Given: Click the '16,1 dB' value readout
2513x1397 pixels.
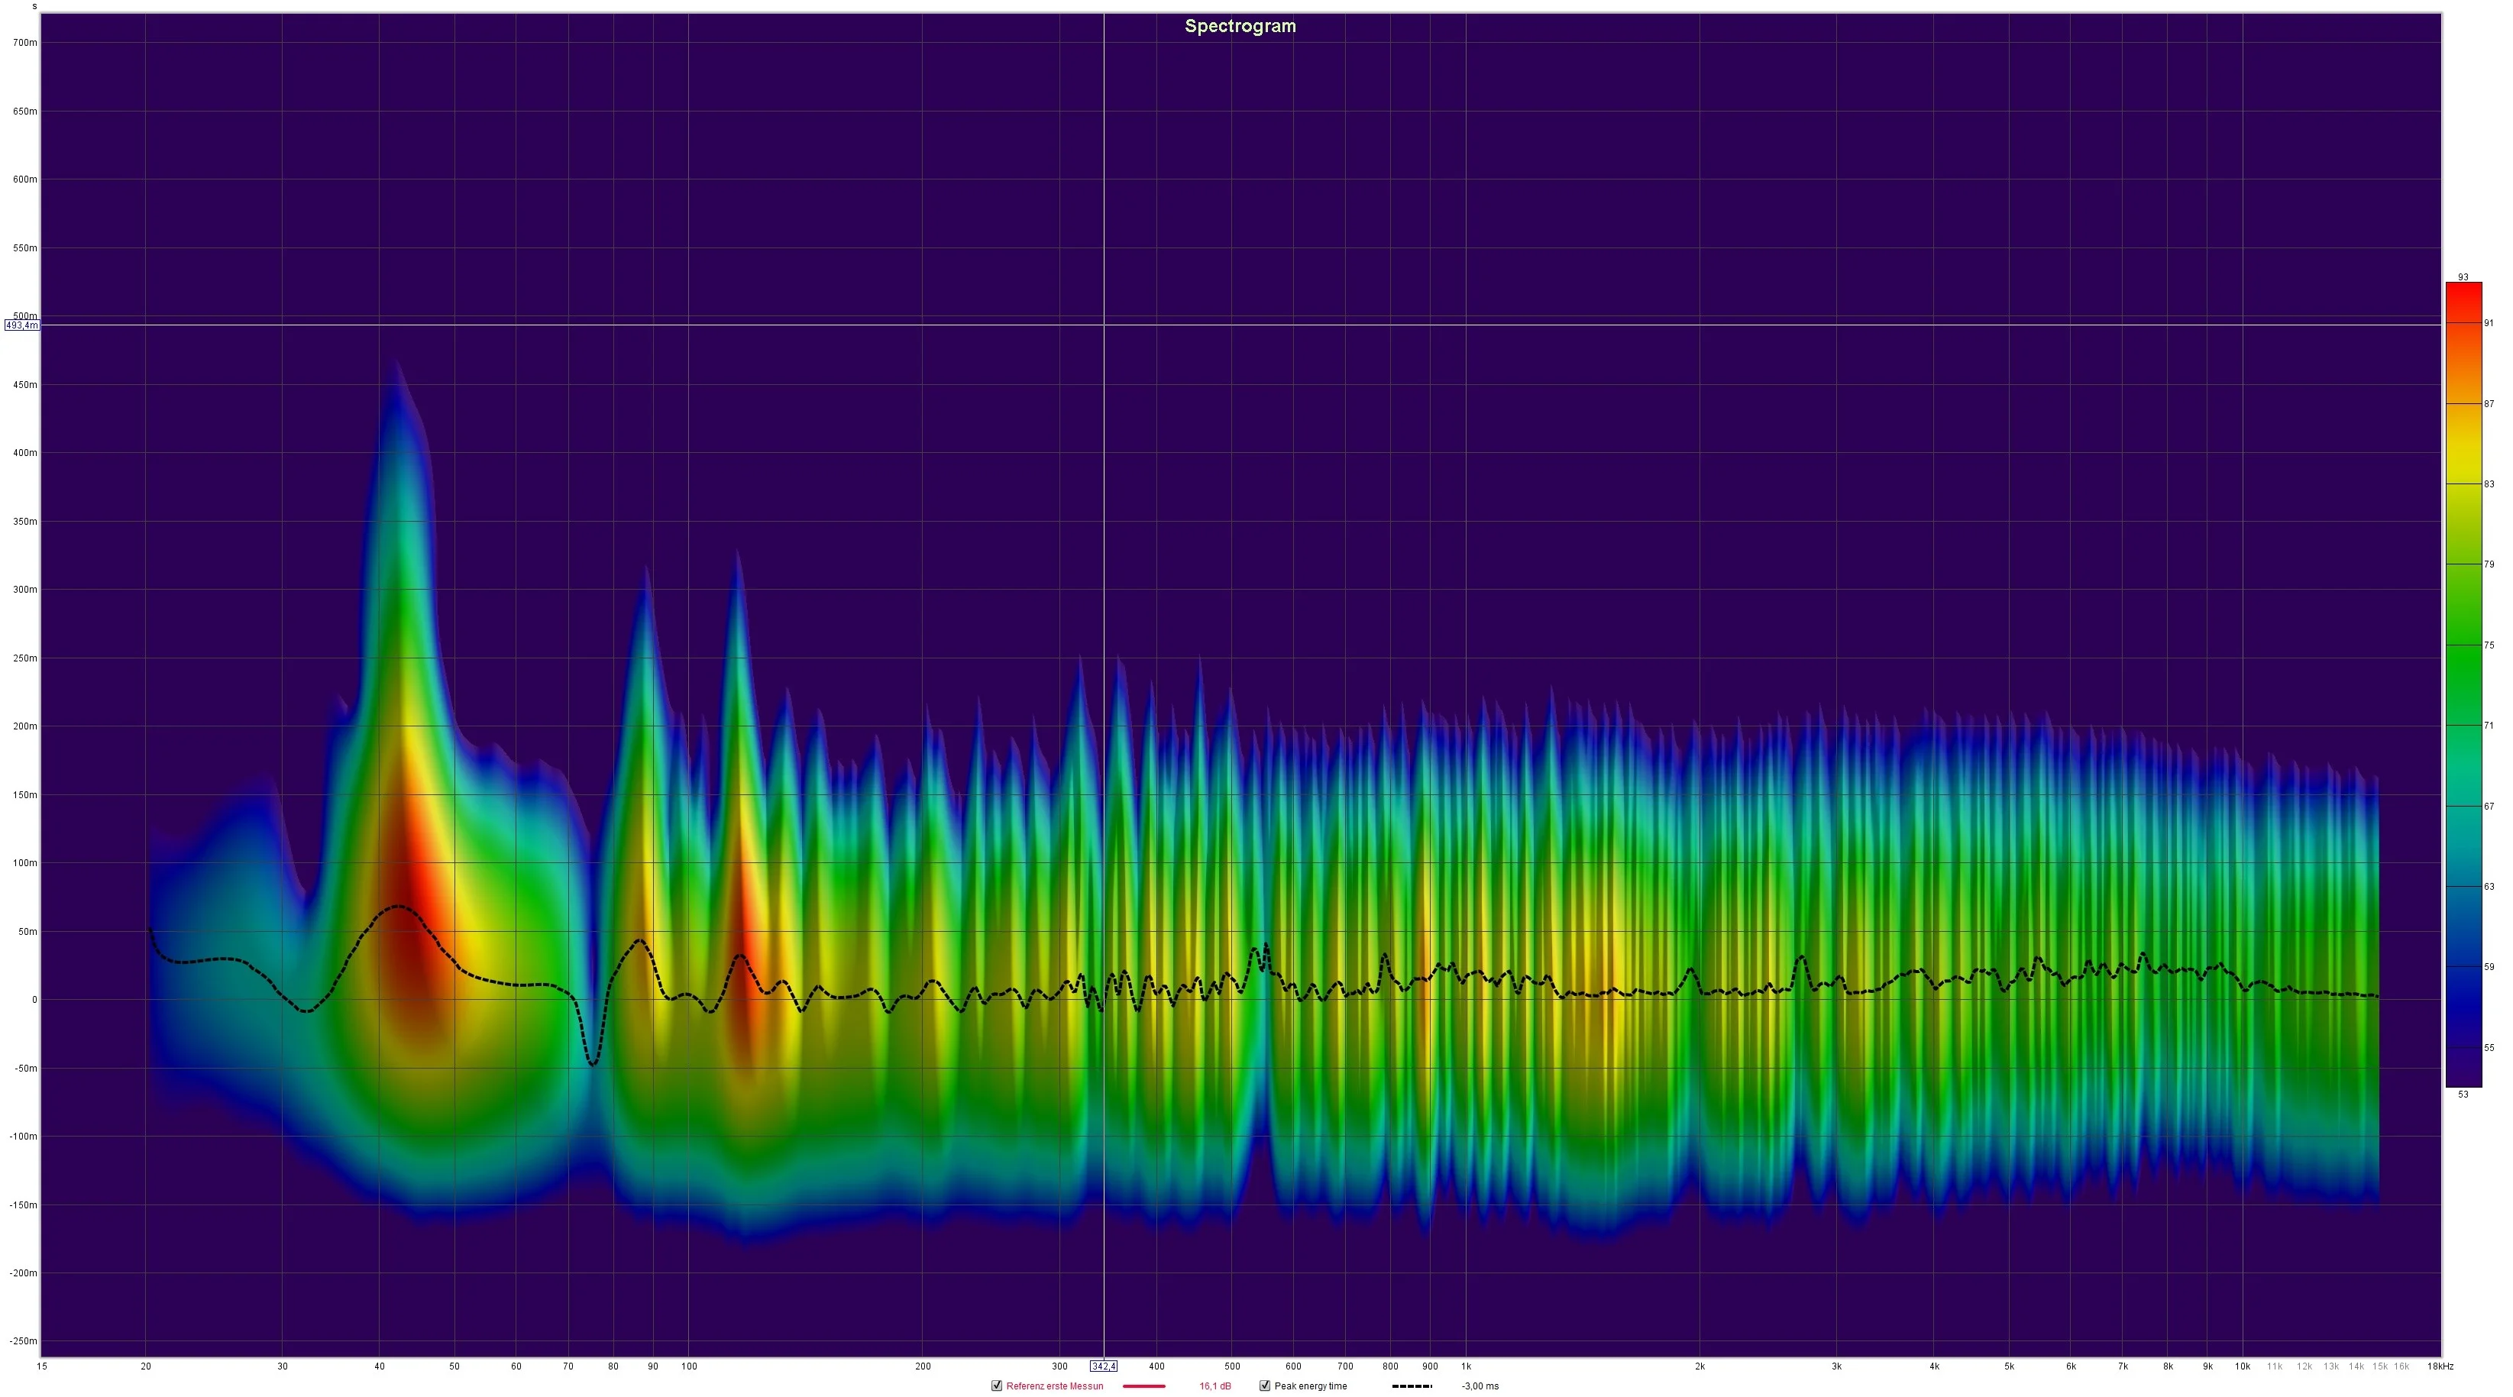Looking at the screenshot, I should 1214,1386.
